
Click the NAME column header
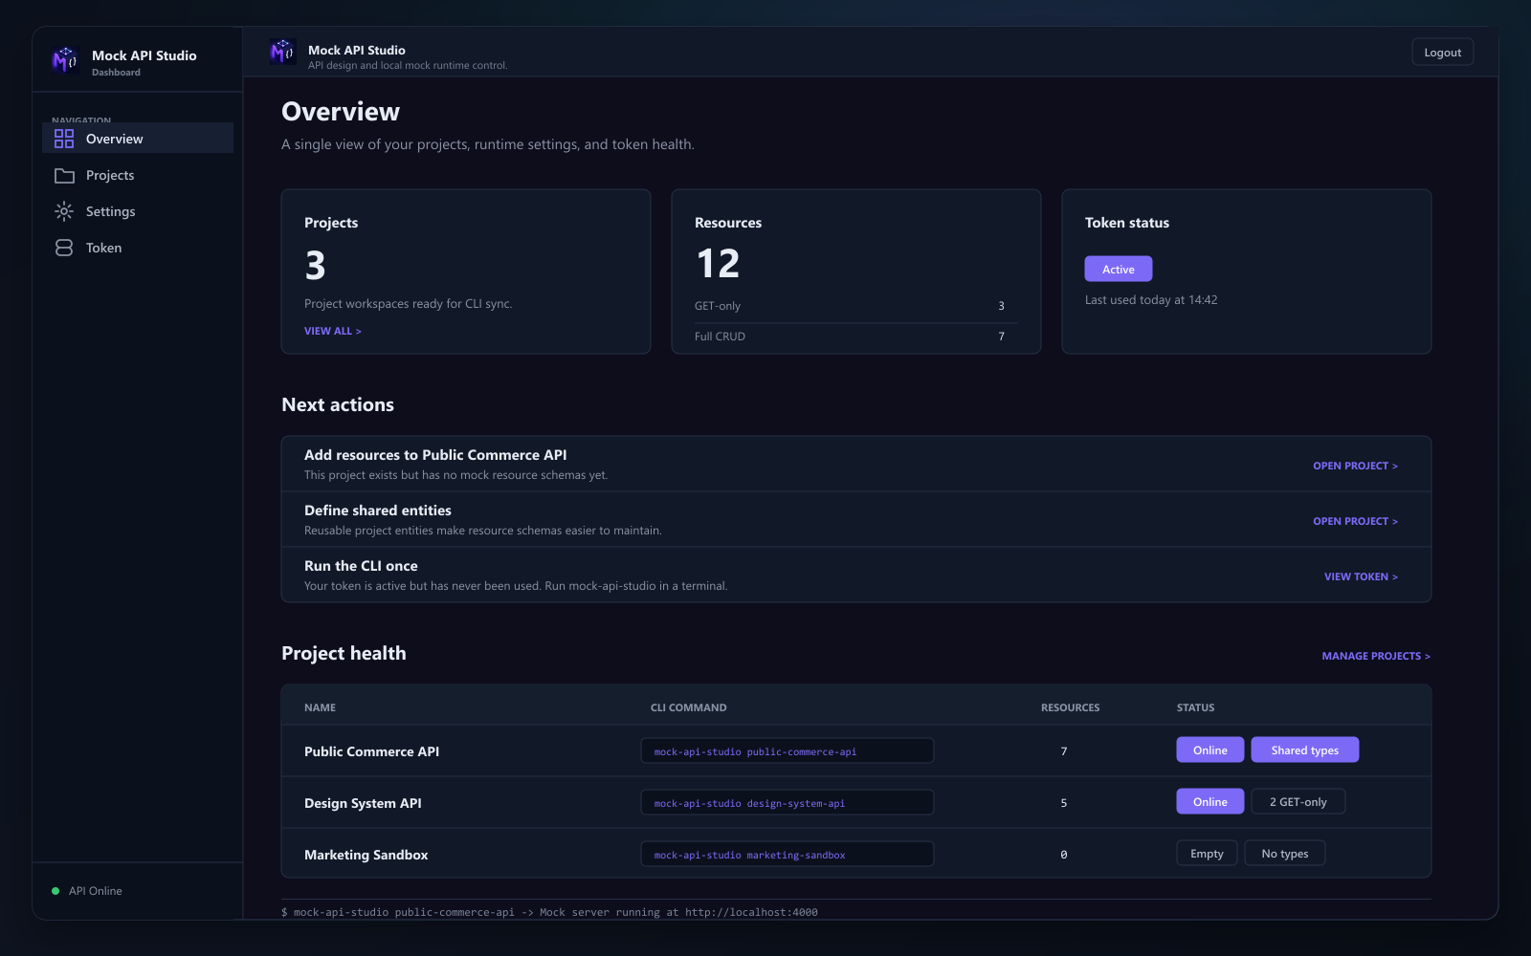320,707
